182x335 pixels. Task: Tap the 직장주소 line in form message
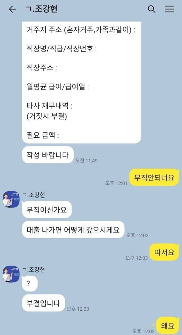click(x=42, y=68)
